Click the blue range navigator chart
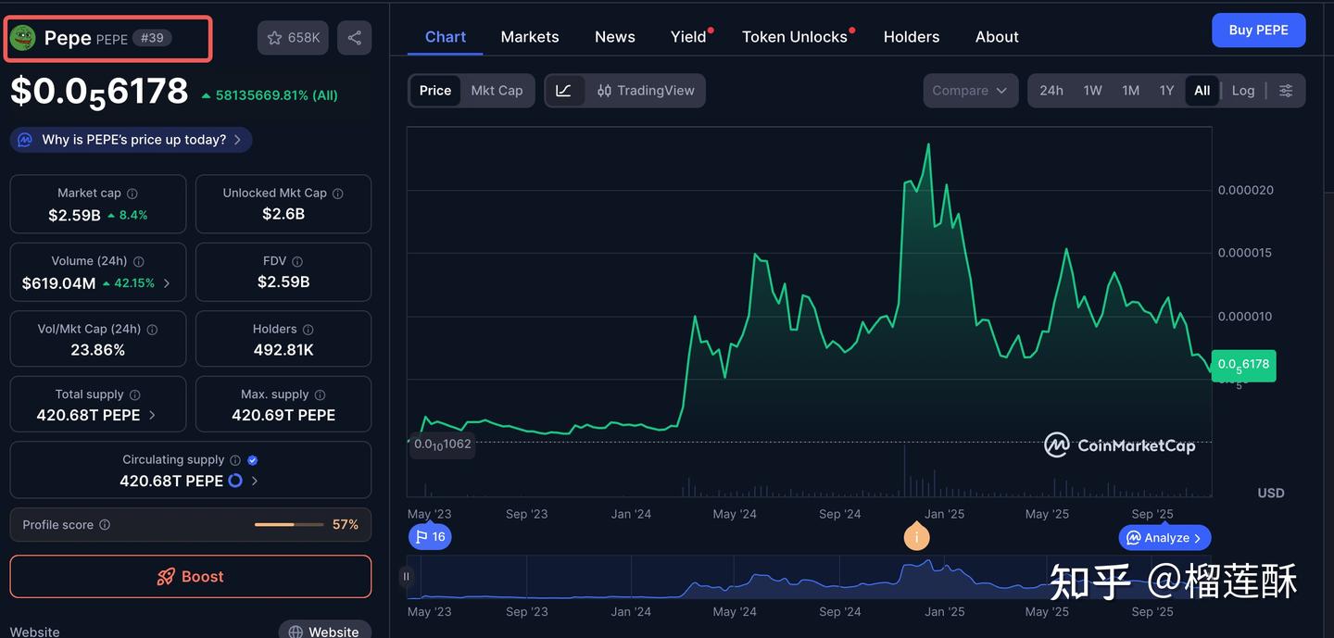Viewport: 1334px width, 638px height. point(809,577)
